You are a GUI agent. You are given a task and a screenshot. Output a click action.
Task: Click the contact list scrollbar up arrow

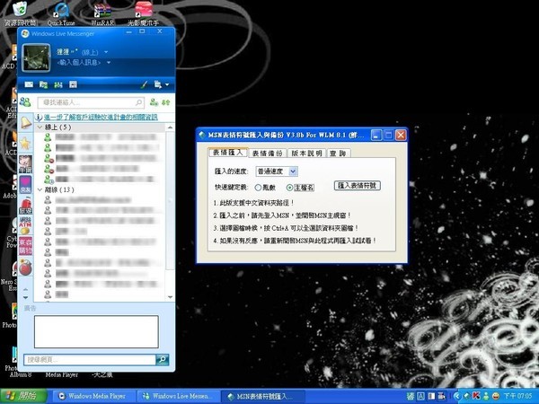170,127
